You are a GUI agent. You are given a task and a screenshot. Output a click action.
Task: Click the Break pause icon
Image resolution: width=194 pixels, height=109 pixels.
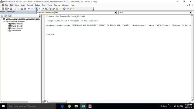click(x=40, y=9)
